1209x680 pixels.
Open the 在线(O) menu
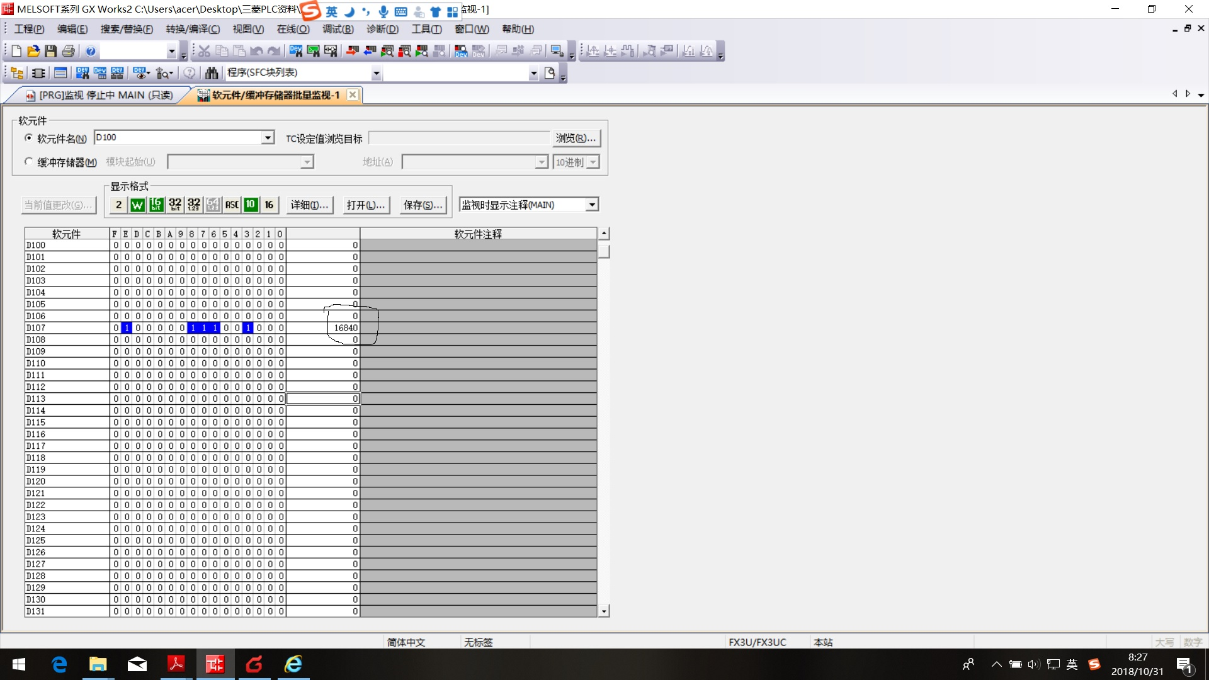[293, 29]
